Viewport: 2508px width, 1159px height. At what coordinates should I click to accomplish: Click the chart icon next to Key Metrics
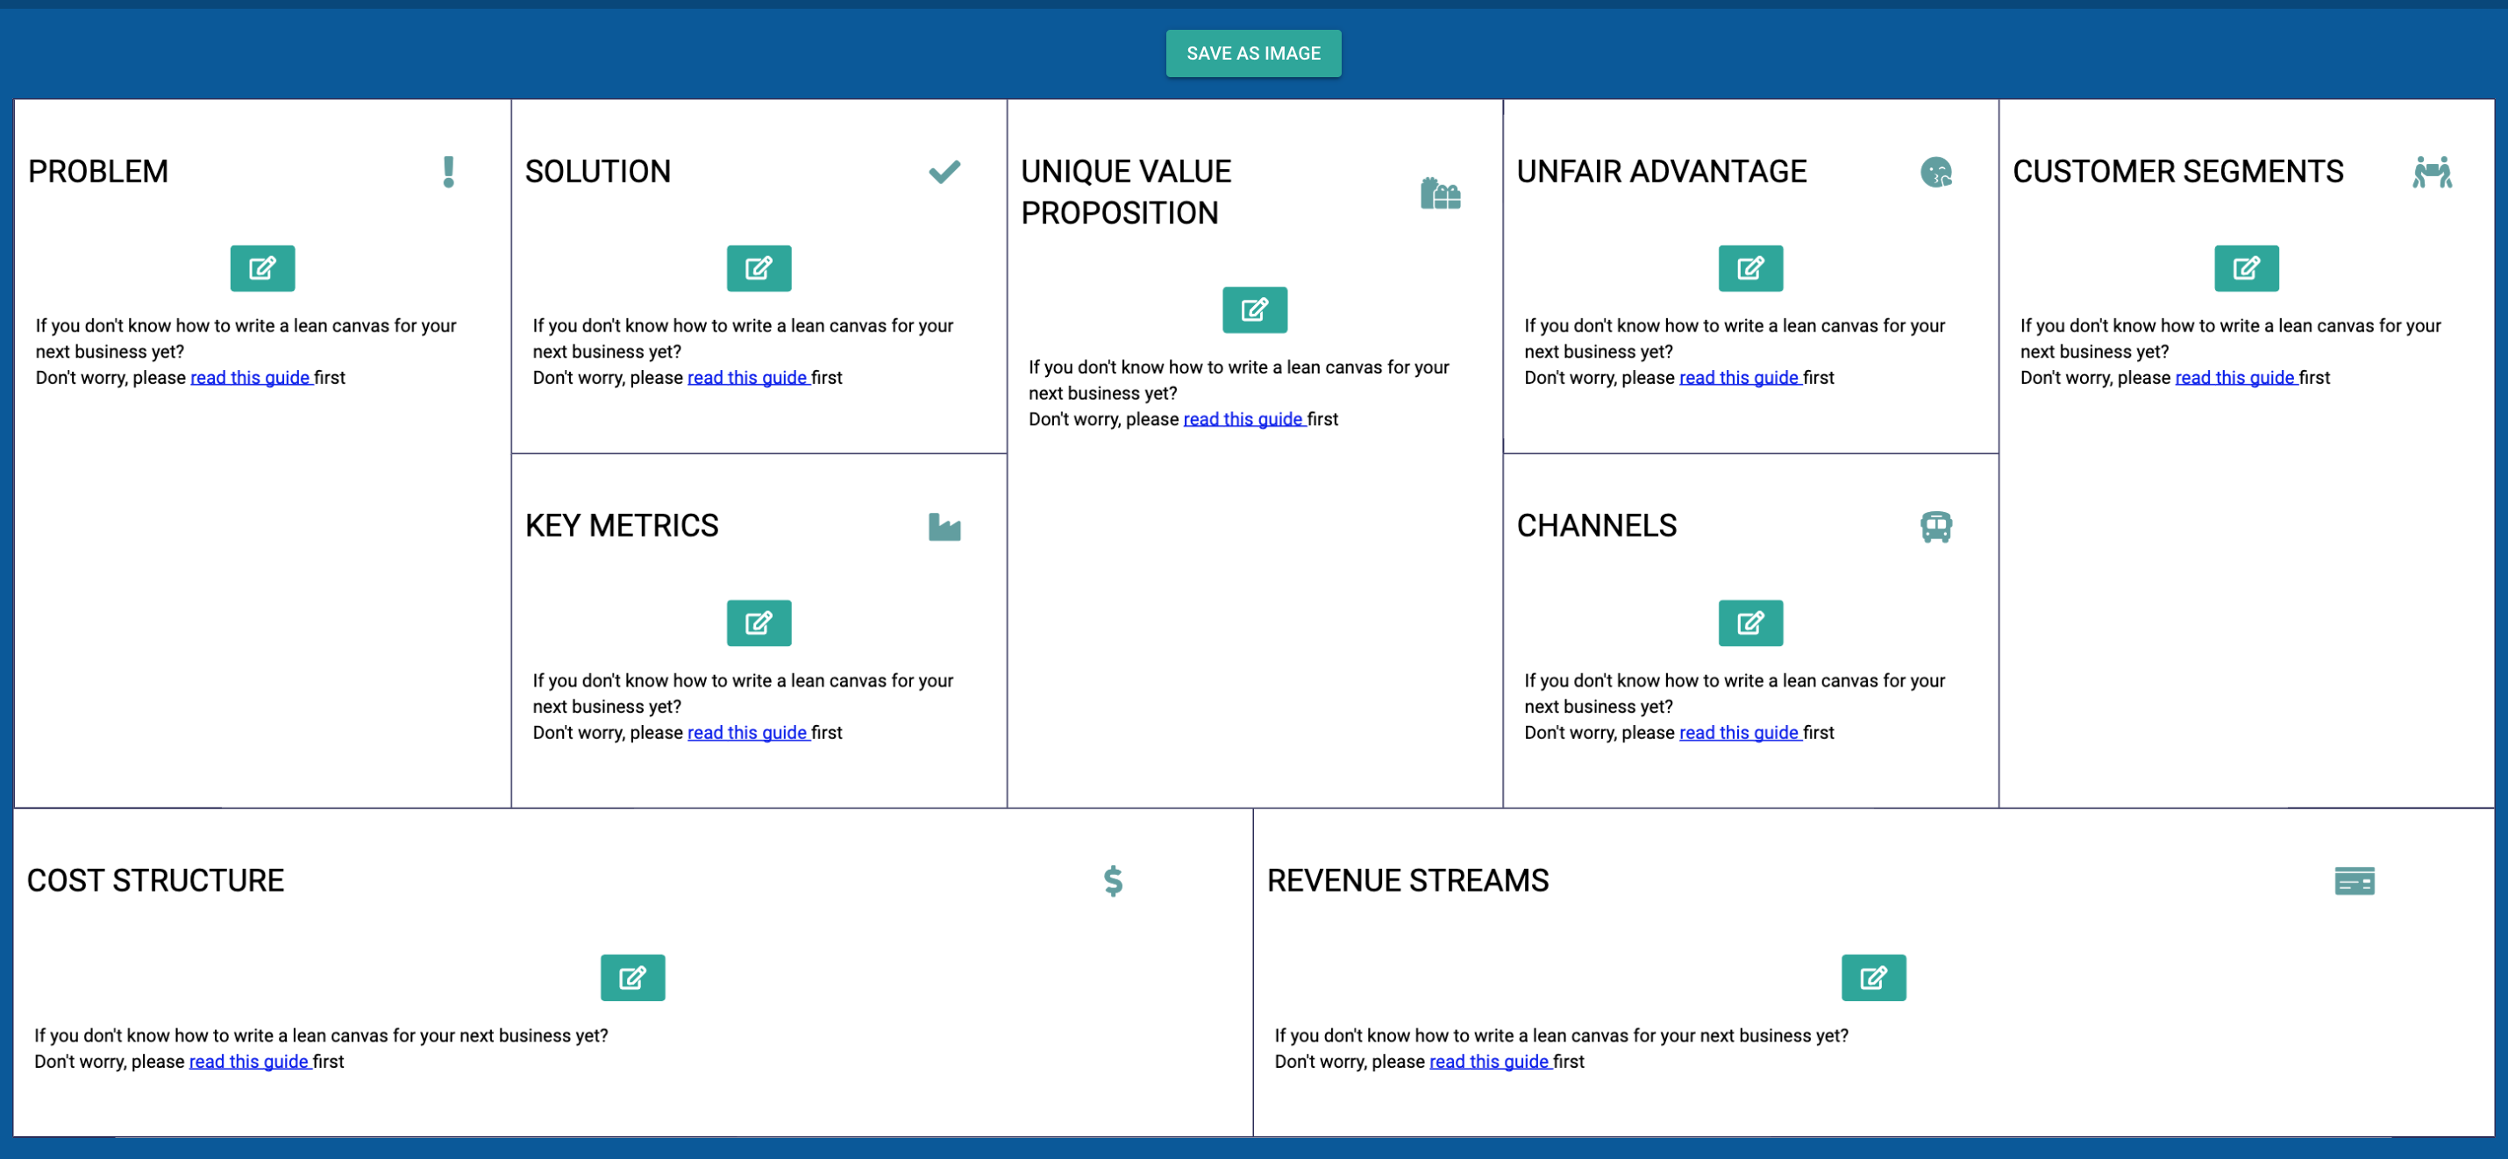tap(944, 527)
